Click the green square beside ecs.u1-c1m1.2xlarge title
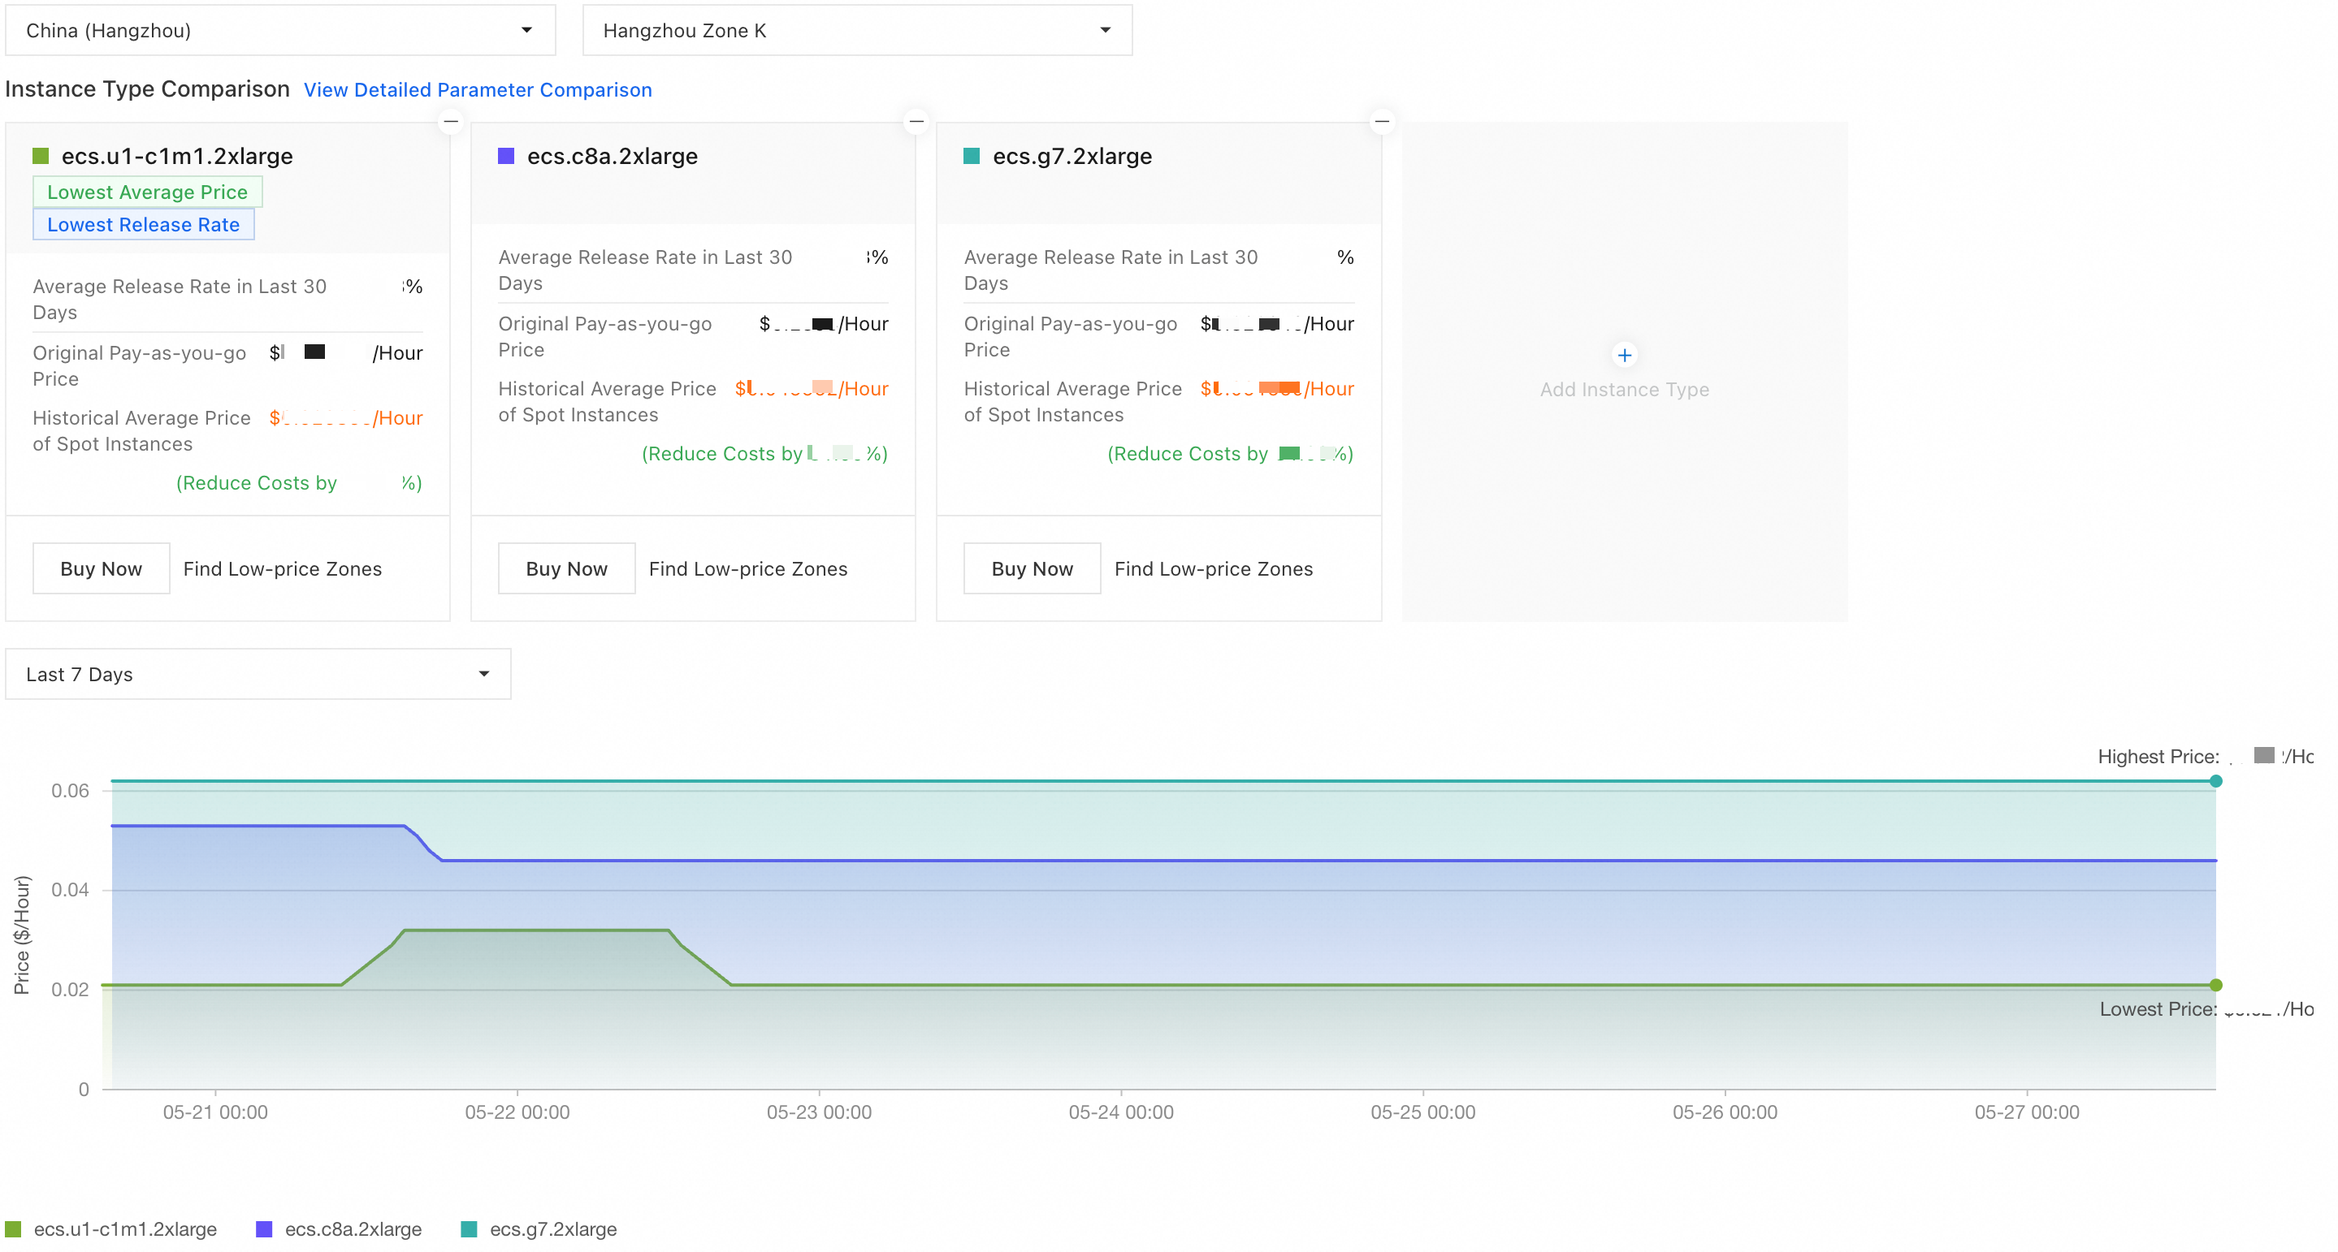Screen dimensions: 2338x1252 (x=41, y=156)
